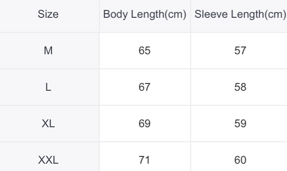Select the XXL size row label

pyautogui.click(x=48, y=160)
